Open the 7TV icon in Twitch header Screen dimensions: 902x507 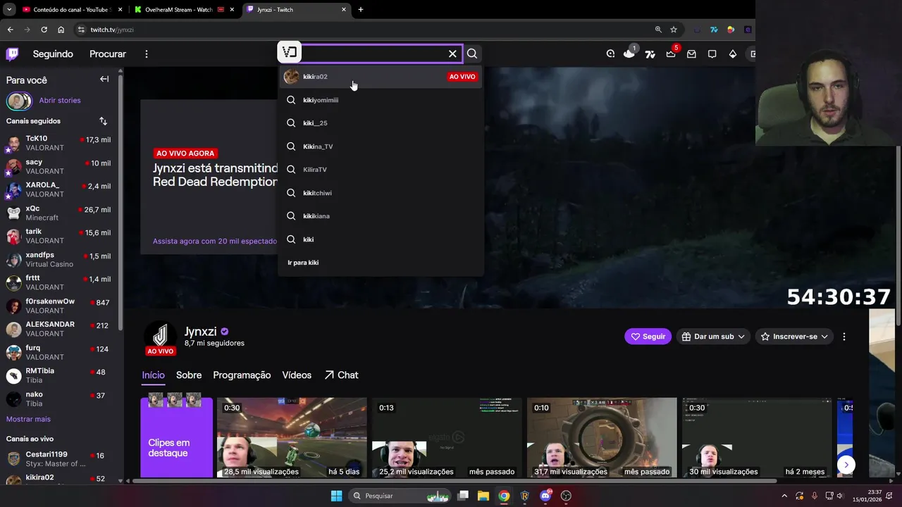(x=650, y=54)
